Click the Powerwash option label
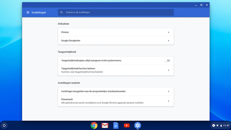 [67, 99]
